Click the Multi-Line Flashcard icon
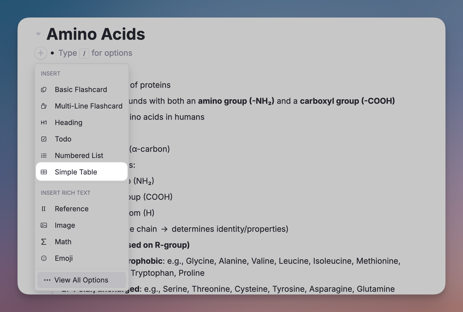The image size is (463, 312). [x=44, y=106]
